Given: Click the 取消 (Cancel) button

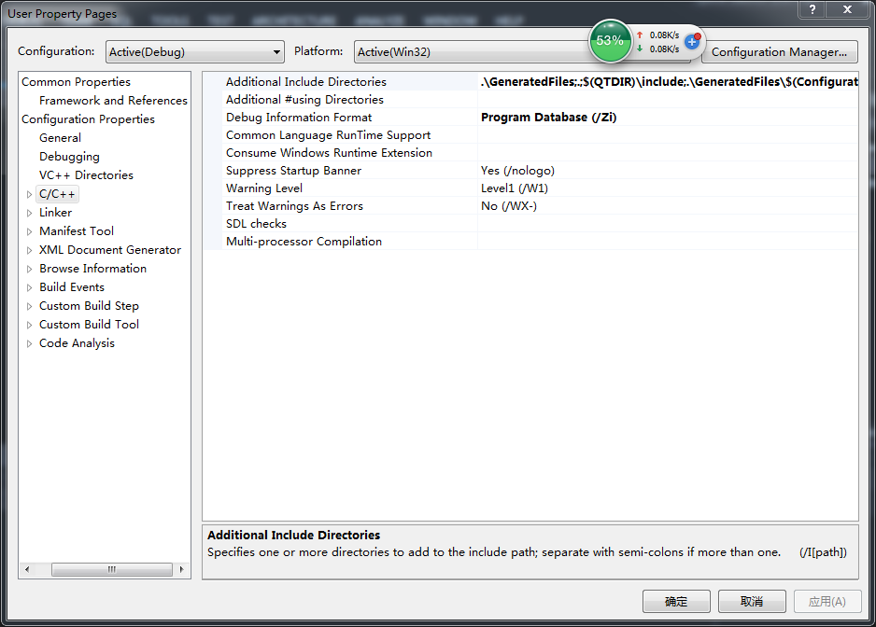Looking at the screenshot, I should pyautogui.click(x=752, y=602).
